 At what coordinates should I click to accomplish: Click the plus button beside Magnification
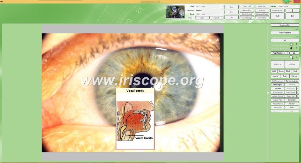[287, 53]
